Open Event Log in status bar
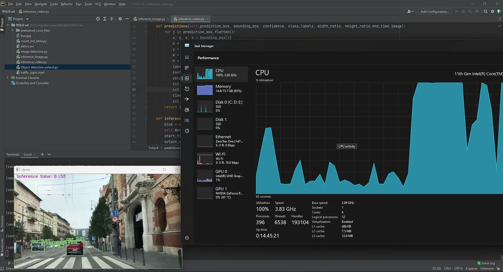The width and height of the screenshot is (503, 272). click(486, 263)
